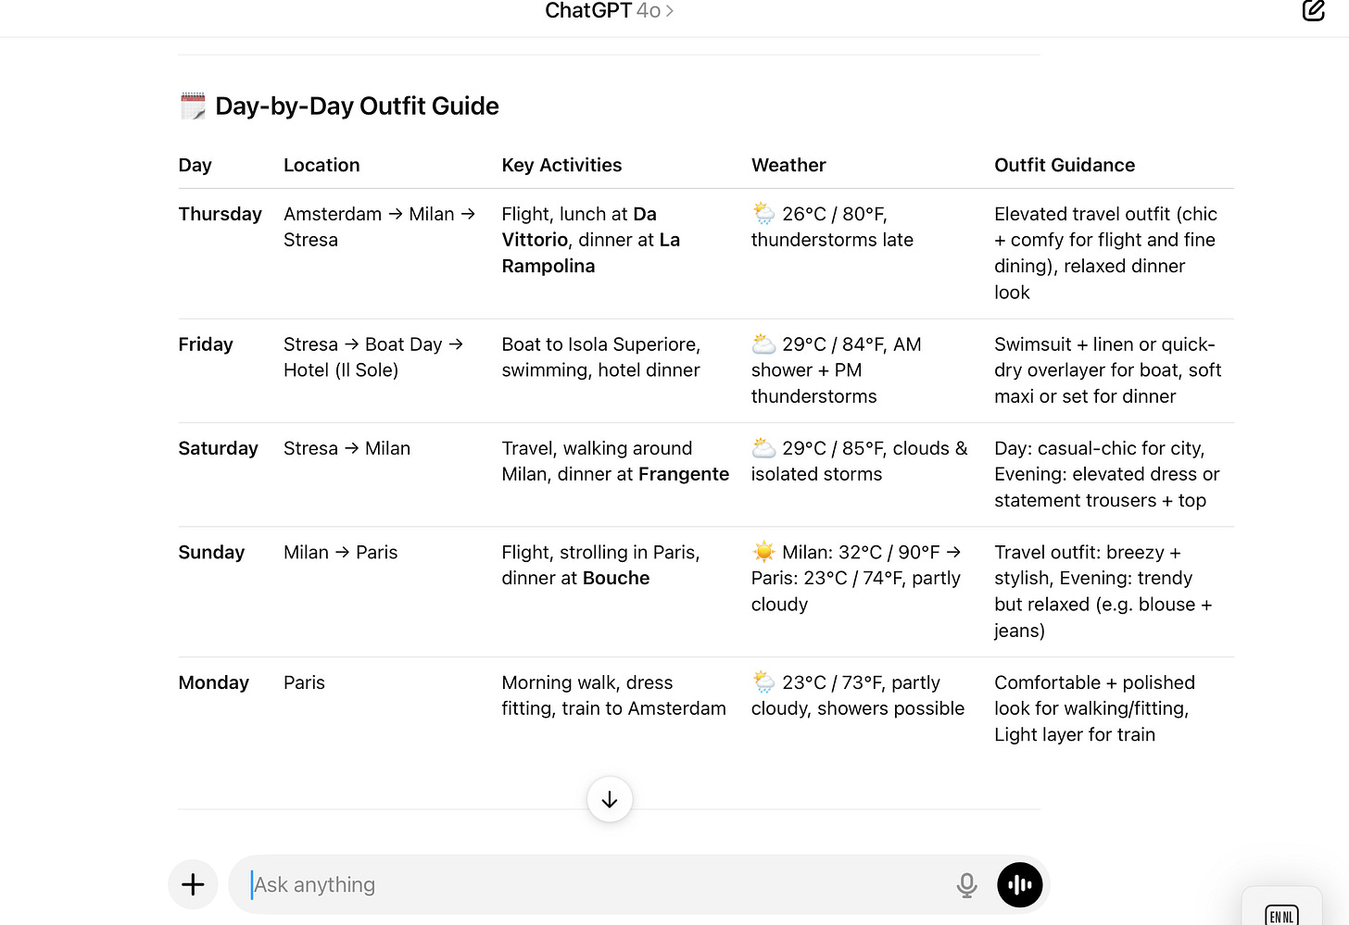Viewport: 1349px width, 925px height.
Task: Click the Location column header
Action: [321, 165]
